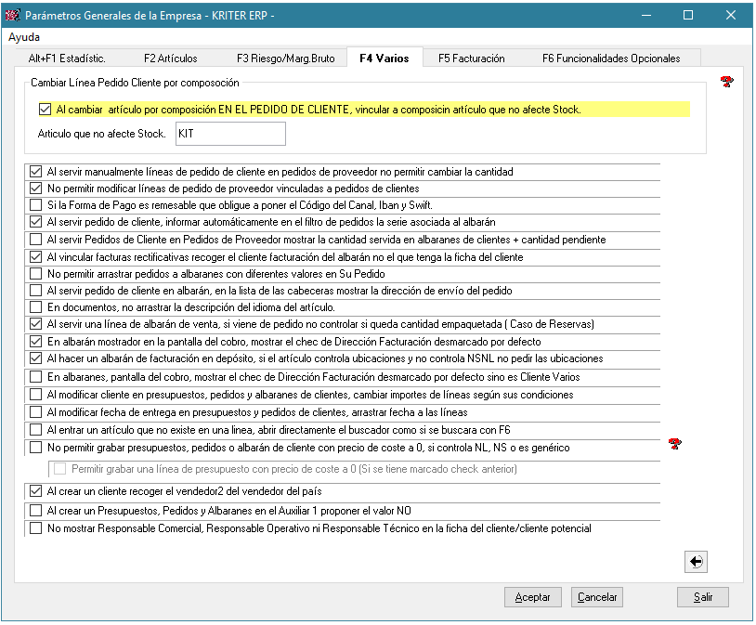Screen dimensions: 756x625
Task: Check 'En documentos, no arrastrar la descripción' option
Action: pos(36,307)
